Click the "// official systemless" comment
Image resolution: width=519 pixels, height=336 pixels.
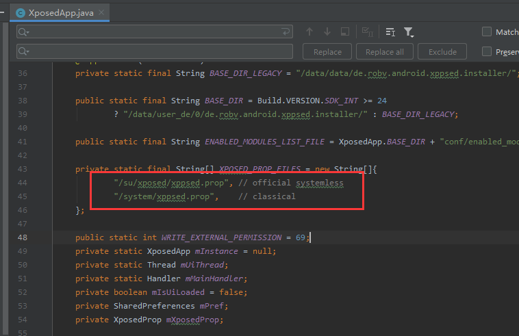(x=291, y=183)
